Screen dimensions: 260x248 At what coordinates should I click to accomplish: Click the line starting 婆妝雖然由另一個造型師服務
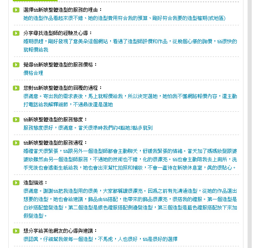(x=130, y=160)
